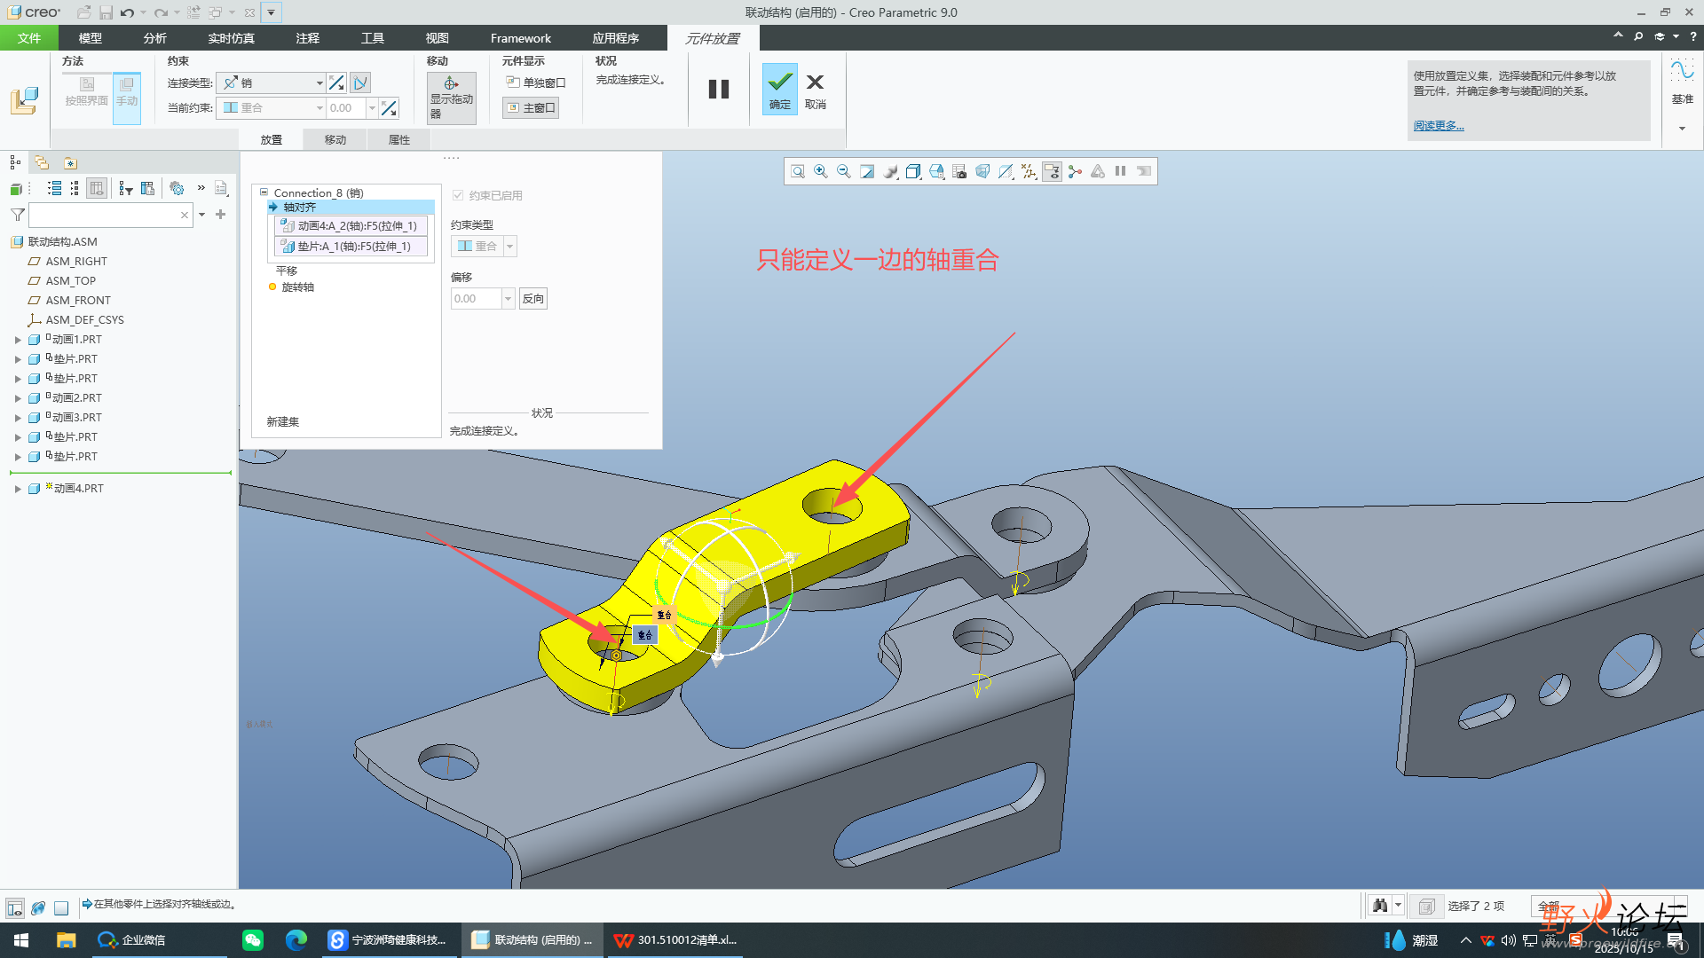
Task: Click the Datum Display Filters icon
Action: pyautogui.click(x=1029, y=171)
